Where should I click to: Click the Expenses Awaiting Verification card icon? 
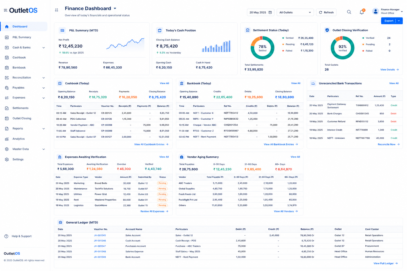[60, 157]
